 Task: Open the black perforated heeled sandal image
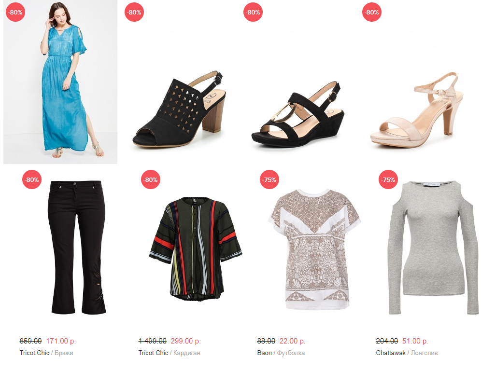(179, 82)
